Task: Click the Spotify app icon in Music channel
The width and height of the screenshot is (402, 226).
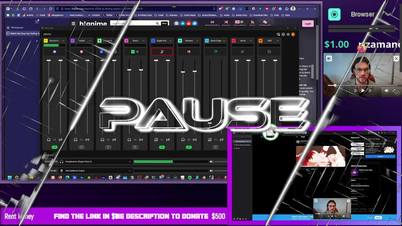Action: (133, 51)
